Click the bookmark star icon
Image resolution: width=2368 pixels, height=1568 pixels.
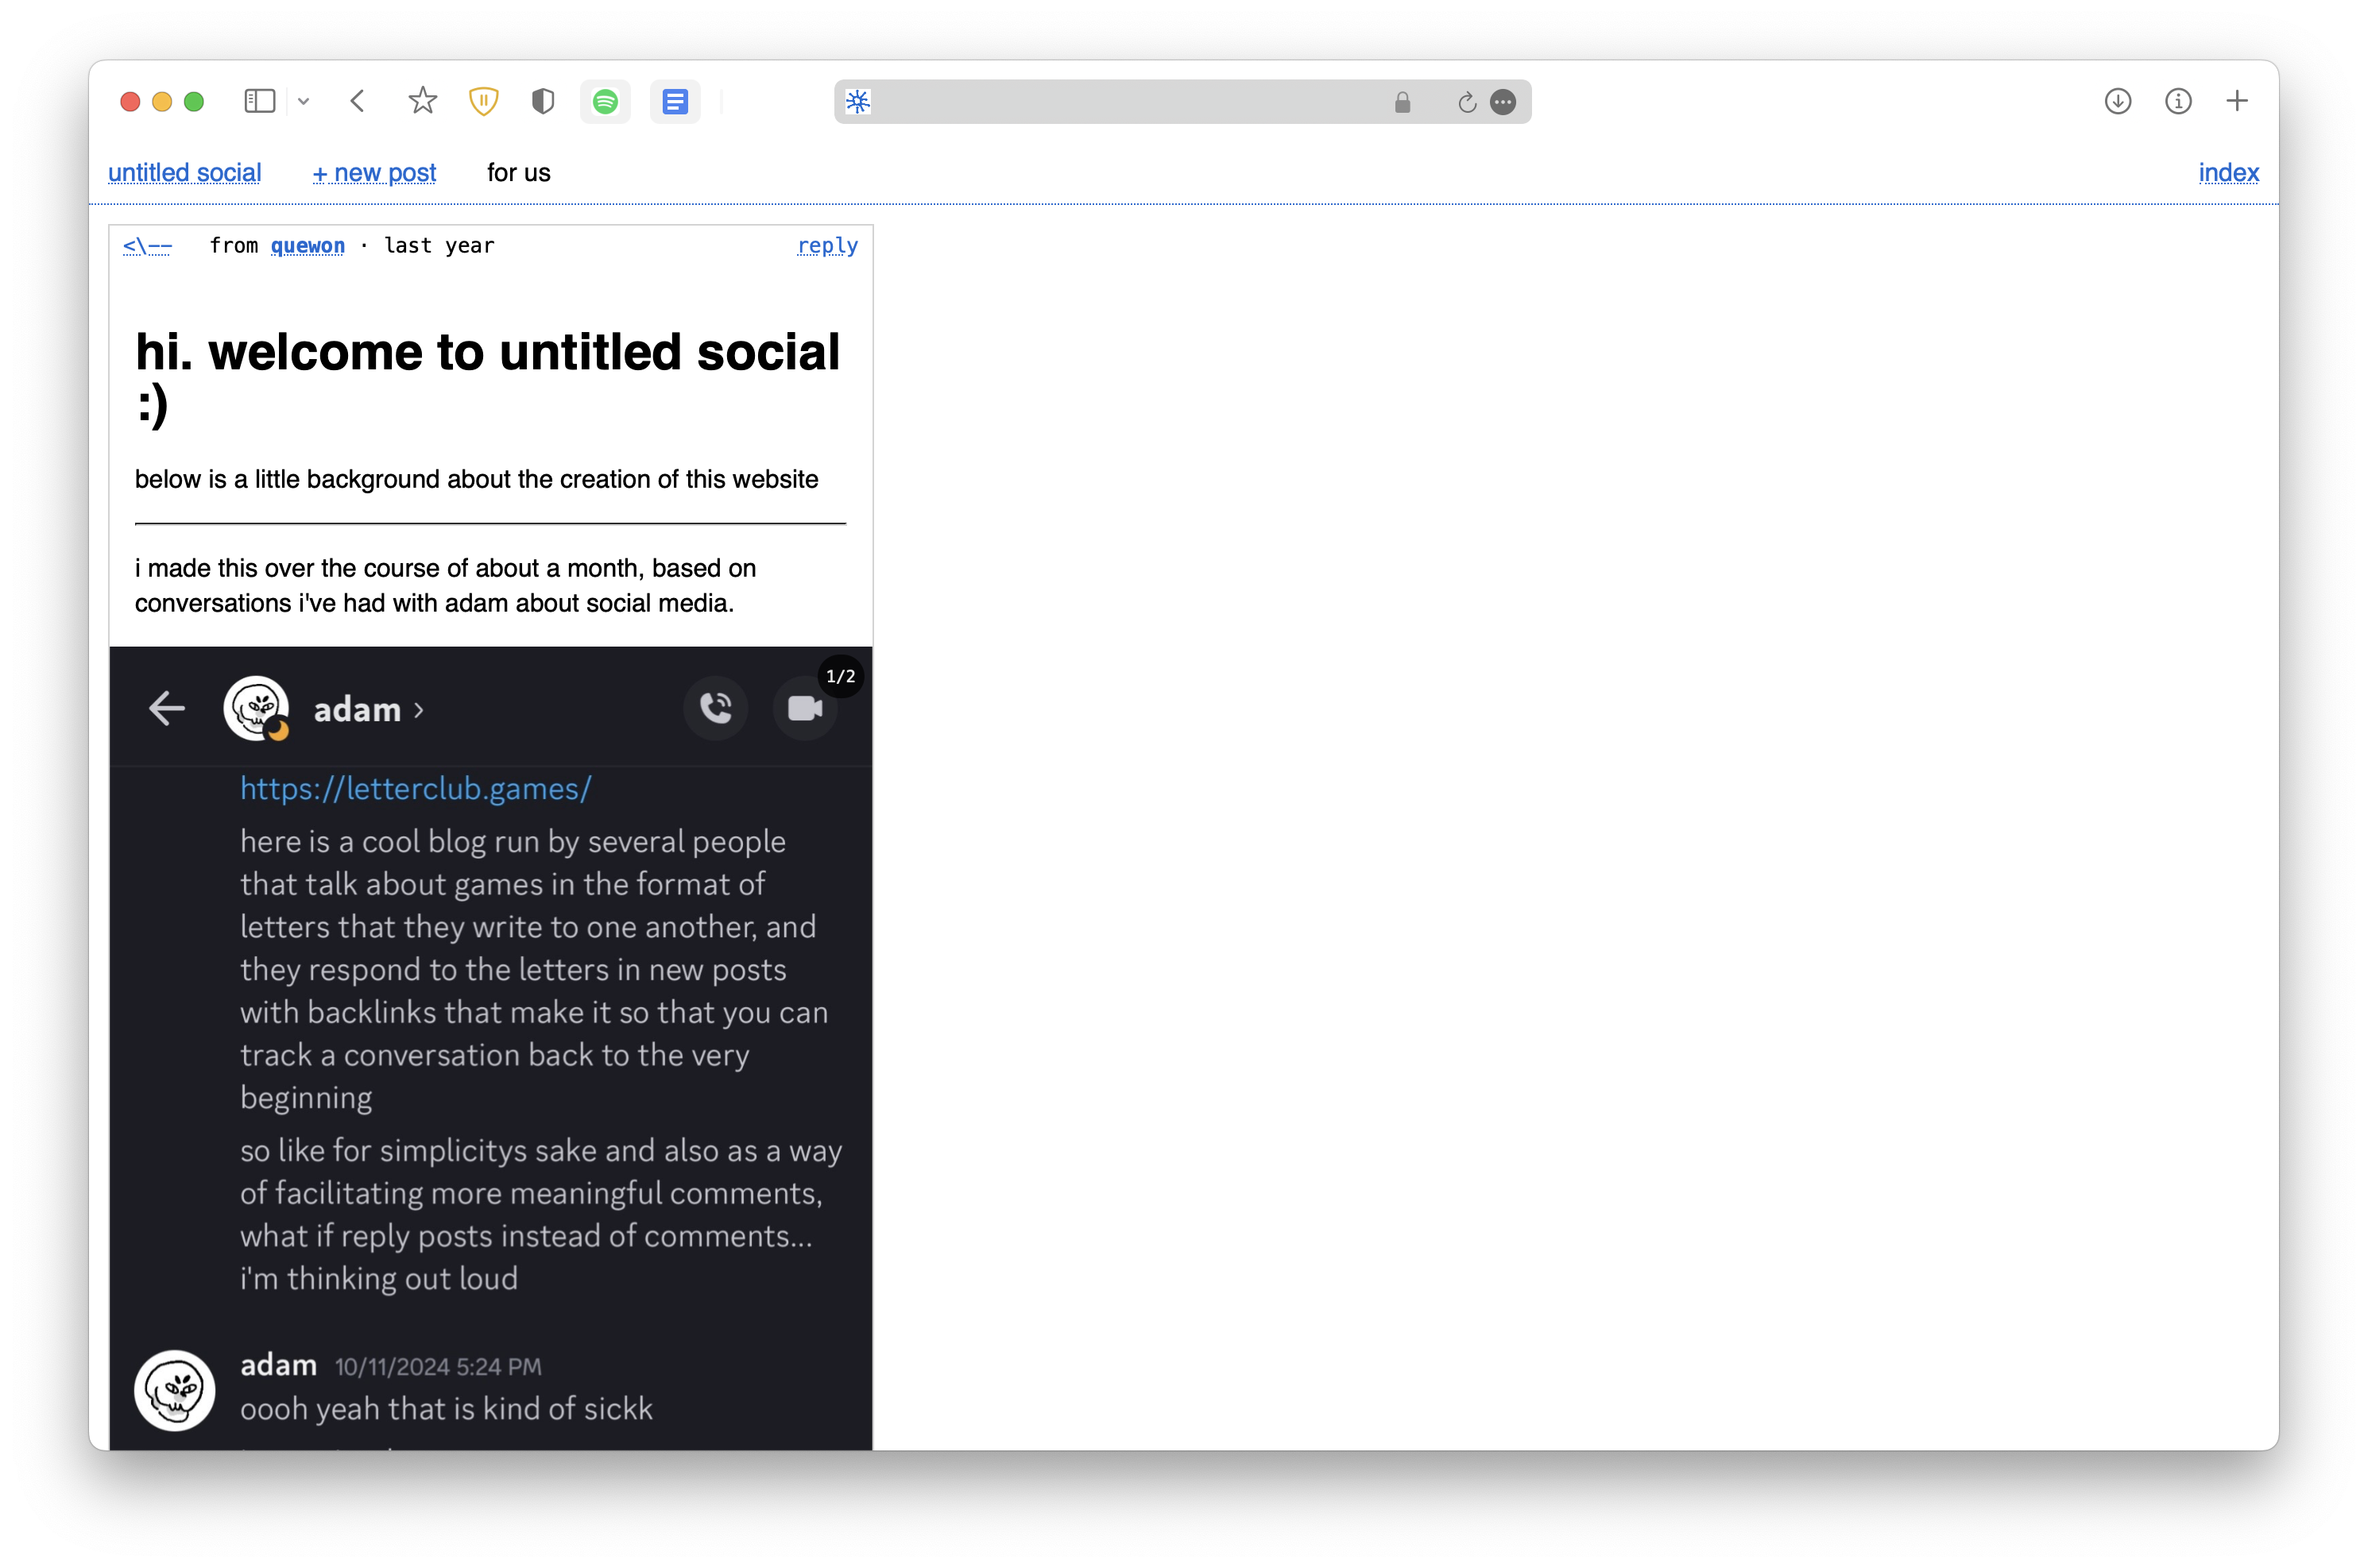pos(422,101)
